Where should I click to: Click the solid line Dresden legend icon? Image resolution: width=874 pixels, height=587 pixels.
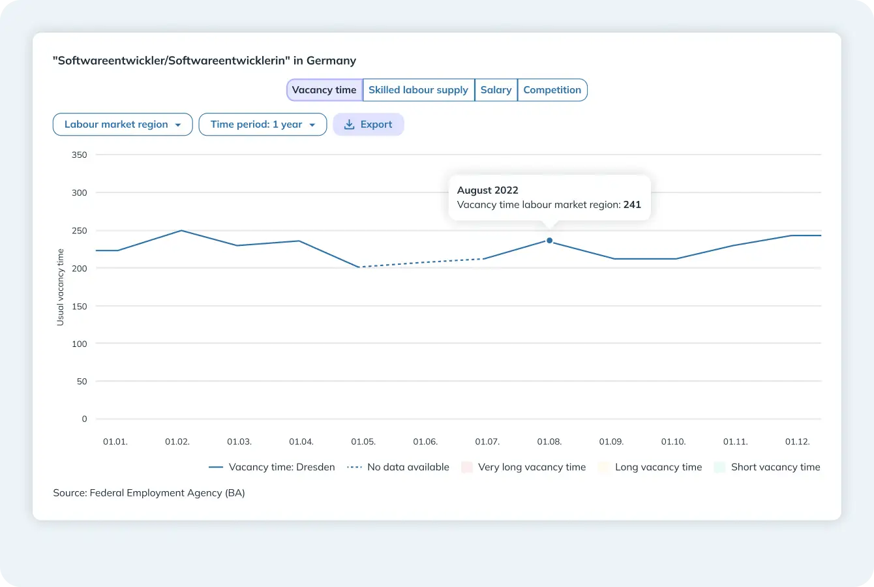(216, 468)
